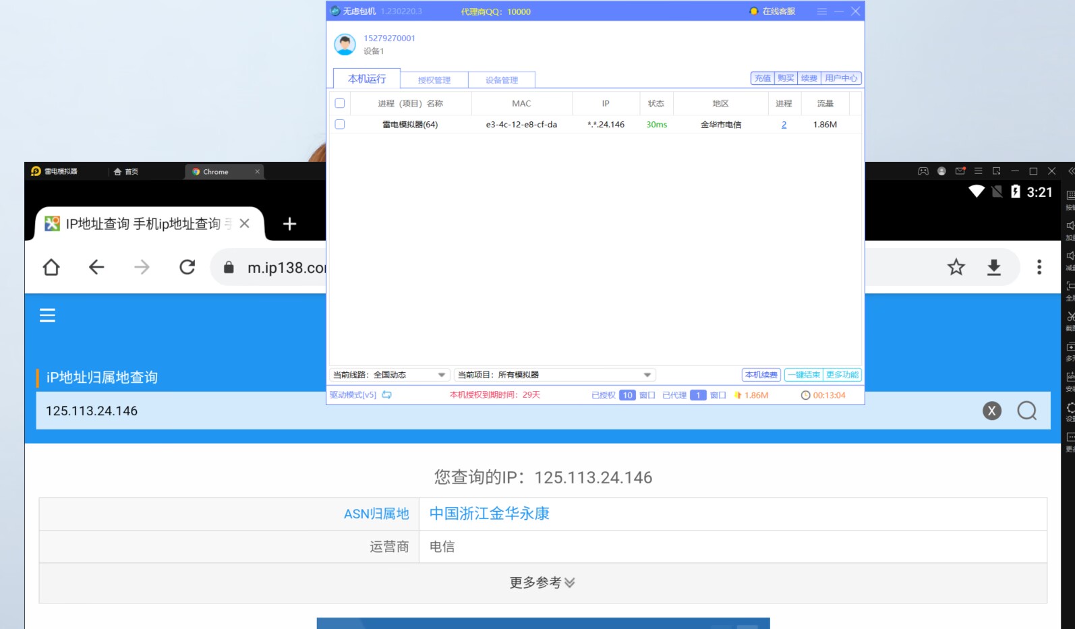Sort by the MAC column header
The image size is (1075, 629).
point(521,103)
